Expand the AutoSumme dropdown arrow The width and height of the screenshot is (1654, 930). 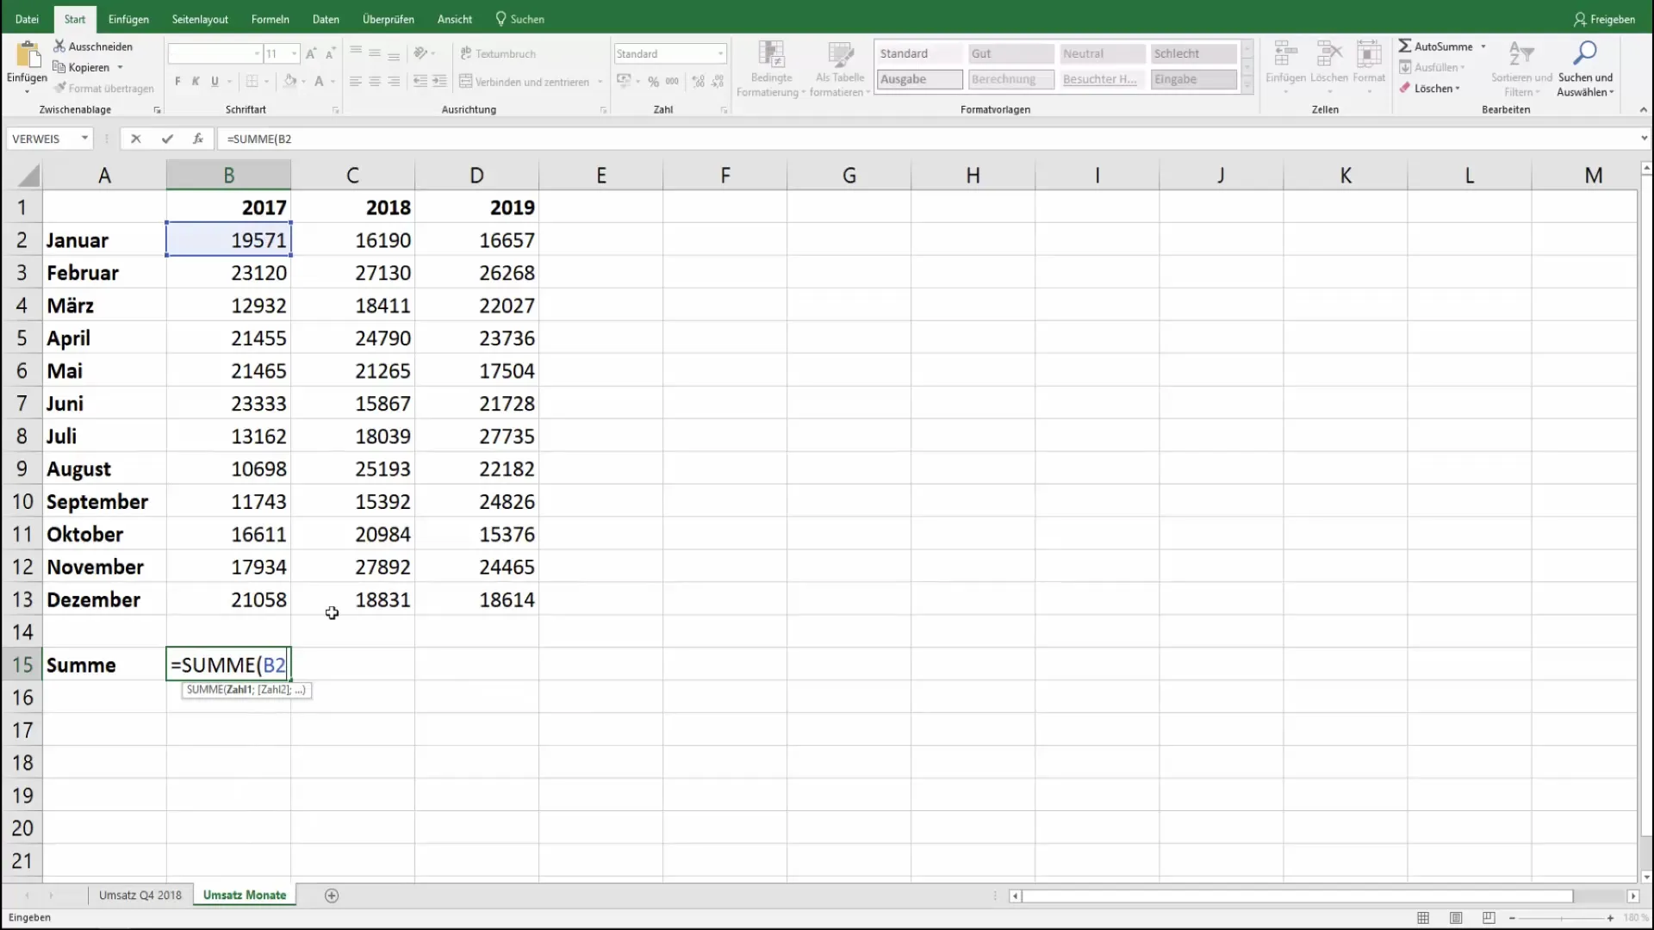pos(1483,46)
